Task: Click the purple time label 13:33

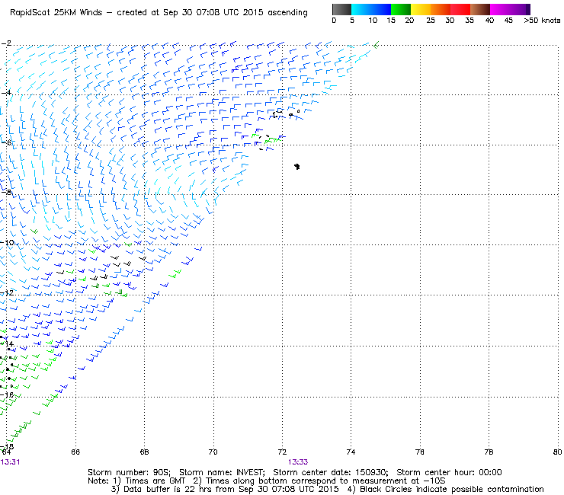Action: [x=298, y=462]
